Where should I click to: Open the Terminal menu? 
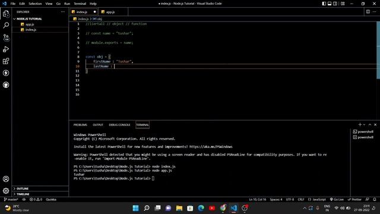click(x=80, y=4)
